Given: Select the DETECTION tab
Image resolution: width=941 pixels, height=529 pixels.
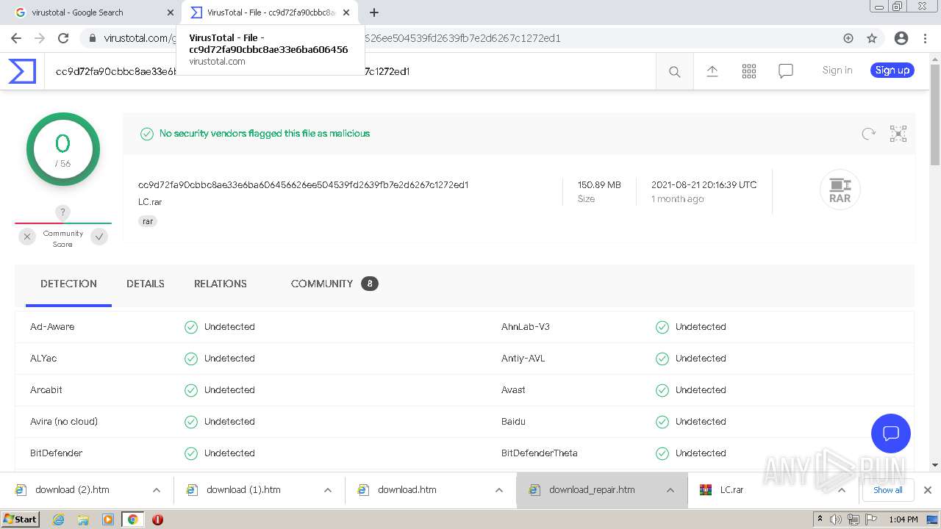Looking at the screenshot, I should pos(68,284).
